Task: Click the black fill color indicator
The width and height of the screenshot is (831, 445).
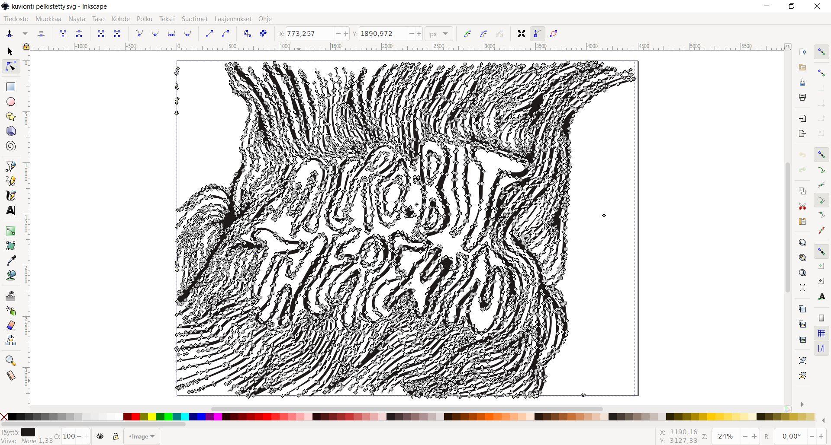Action: [28, 432]
